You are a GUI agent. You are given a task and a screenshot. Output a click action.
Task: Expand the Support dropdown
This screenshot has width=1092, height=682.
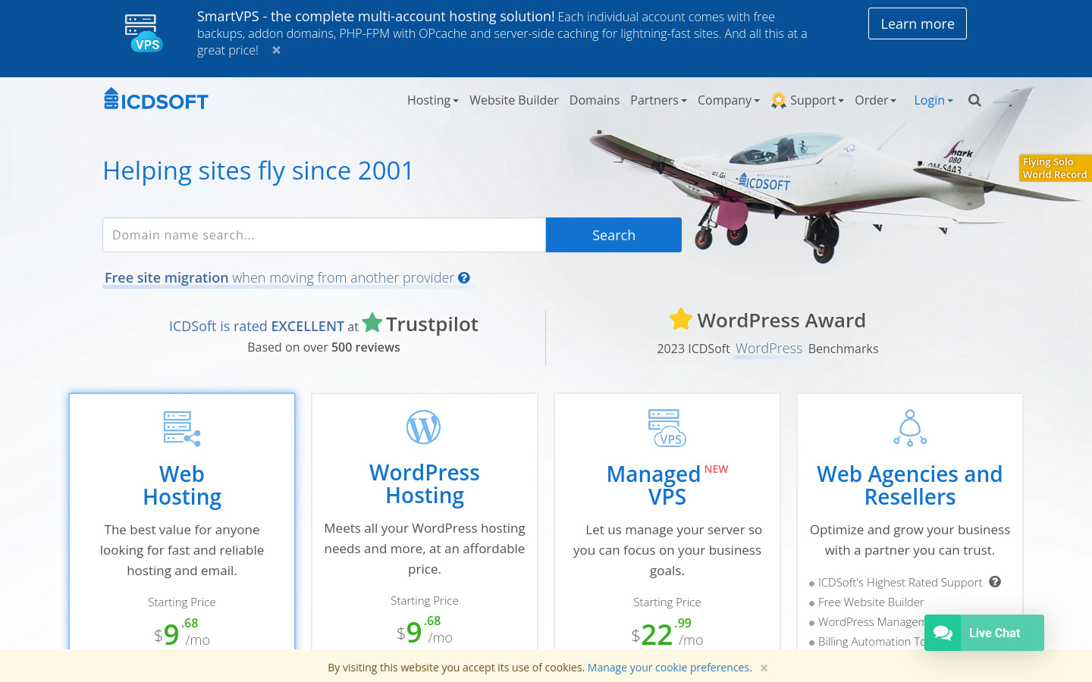click(817, 100)
